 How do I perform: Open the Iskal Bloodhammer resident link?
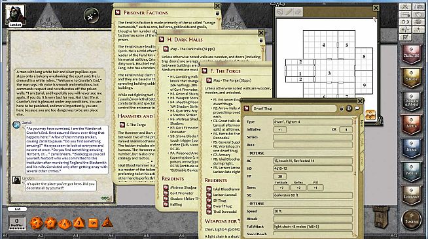(226, 189)
